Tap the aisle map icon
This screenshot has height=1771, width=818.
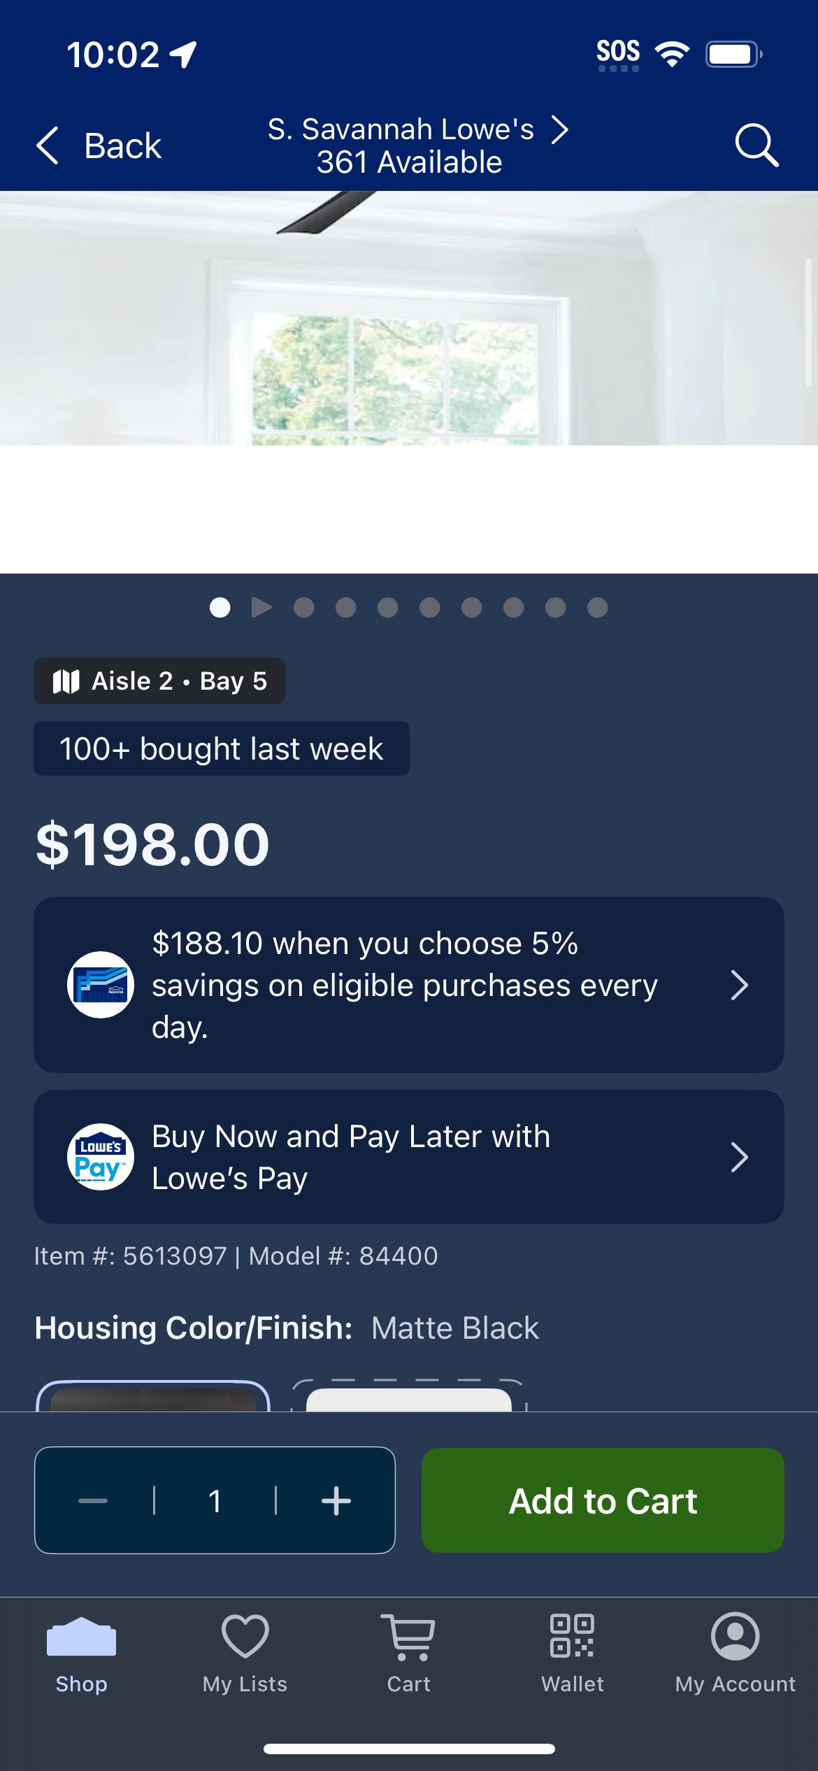tap(66, 681)
